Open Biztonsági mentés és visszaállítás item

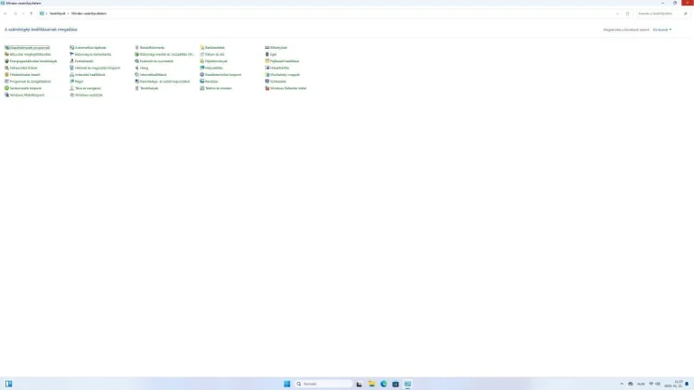tap(164, 54)
